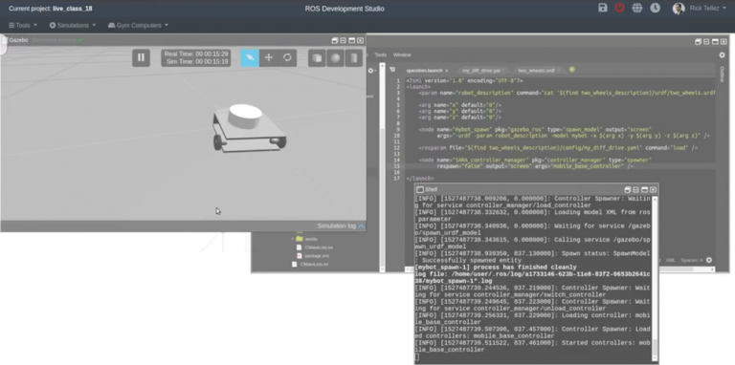Image resolution: width=735 pixels, height=365 pixels.
Task: Select the arrow selection mode tool
Action: [x=250, y=58]
